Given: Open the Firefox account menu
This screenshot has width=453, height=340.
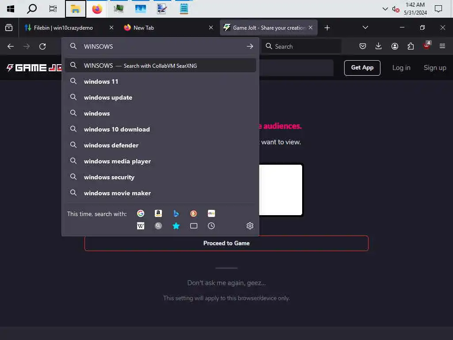Looking at the screenshot, I should coord(395,46).
